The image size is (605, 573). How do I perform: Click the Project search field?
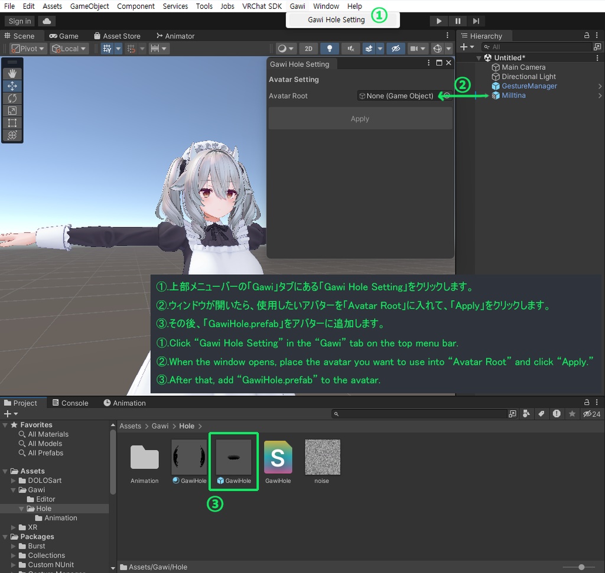(419, 414)
